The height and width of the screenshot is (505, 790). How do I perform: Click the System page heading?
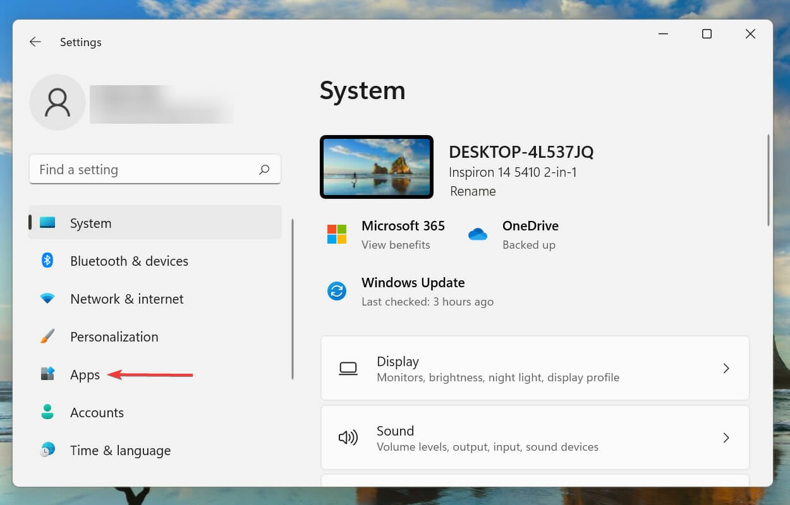point(362,90)
